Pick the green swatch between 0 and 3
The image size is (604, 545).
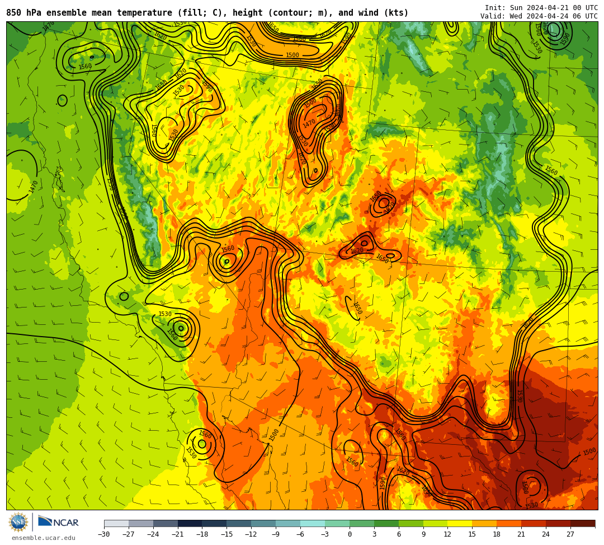[362, 523]
